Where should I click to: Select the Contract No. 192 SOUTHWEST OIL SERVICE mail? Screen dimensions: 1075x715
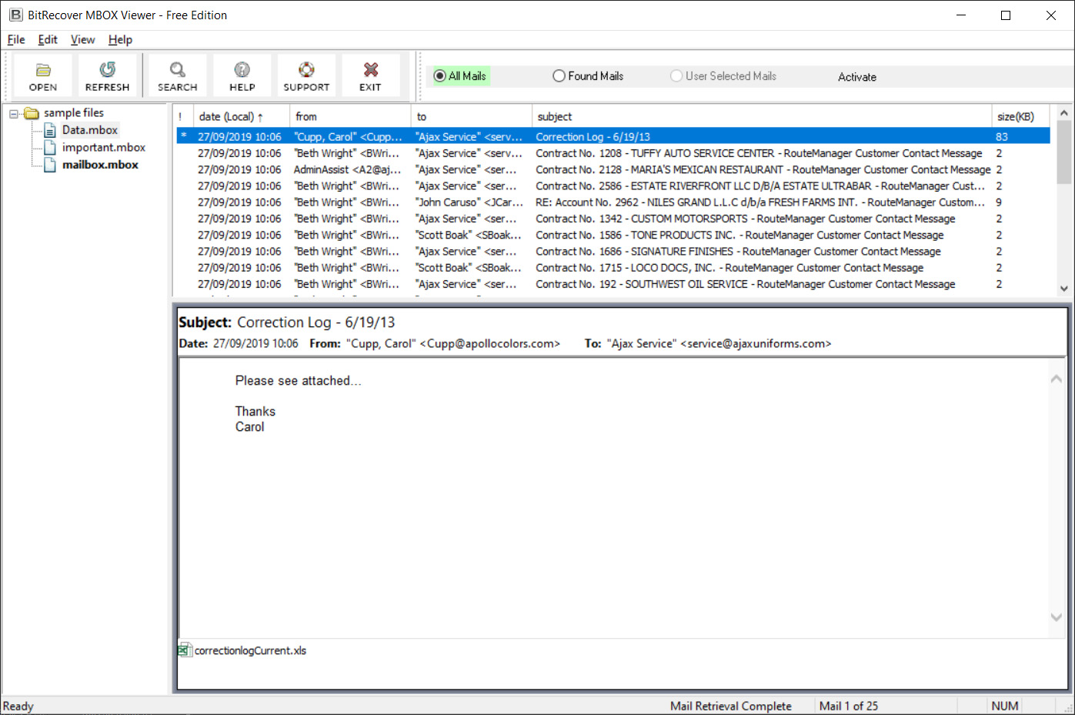pos(613,284)
